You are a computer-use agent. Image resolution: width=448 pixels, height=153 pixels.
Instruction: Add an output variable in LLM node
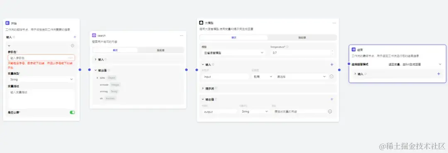[x=332, y=99]
